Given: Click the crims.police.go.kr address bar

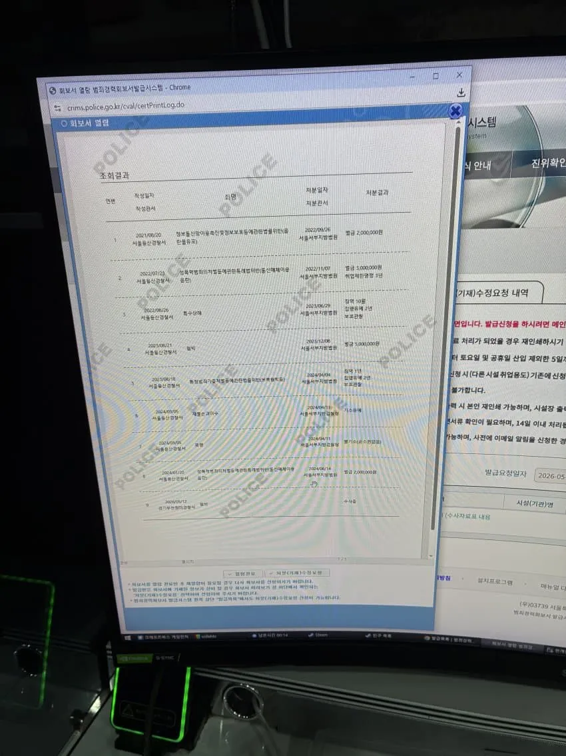Looking at the screenshot, I should pyautogui.click(x=126, y=105).
